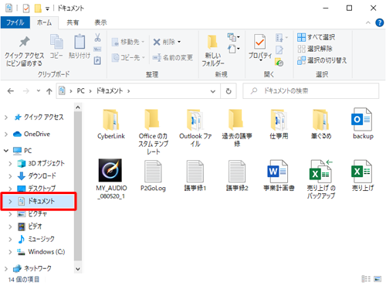Click navigation pane scrollbar up arrow
Screen dimensions: 386x286
78,107
